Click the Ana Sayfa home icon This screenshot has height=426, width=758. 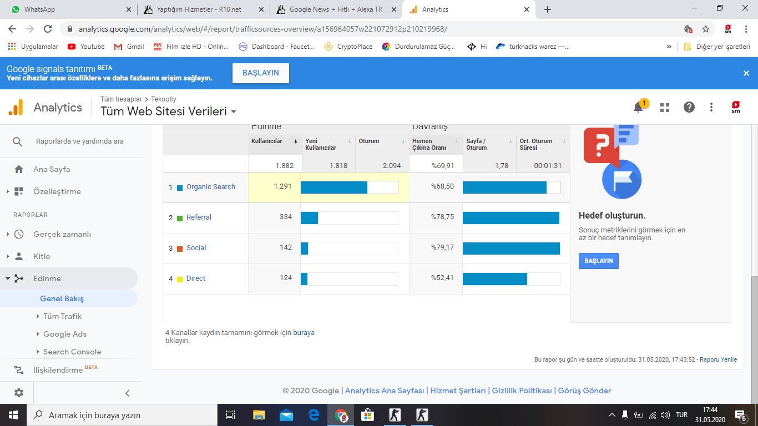(19, 169)
